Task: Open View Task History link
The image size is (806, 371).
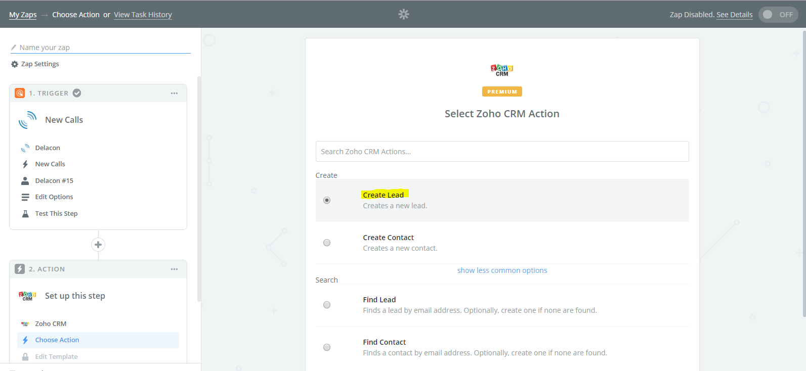Action: (x=143, y=15)
